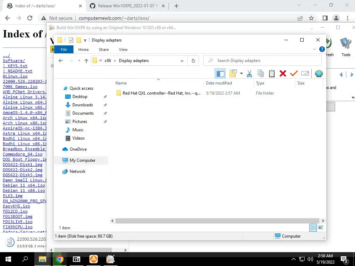This screenshot has height=266, width=355.
Task: Open the notification center icon
Action: coord(344,259)
